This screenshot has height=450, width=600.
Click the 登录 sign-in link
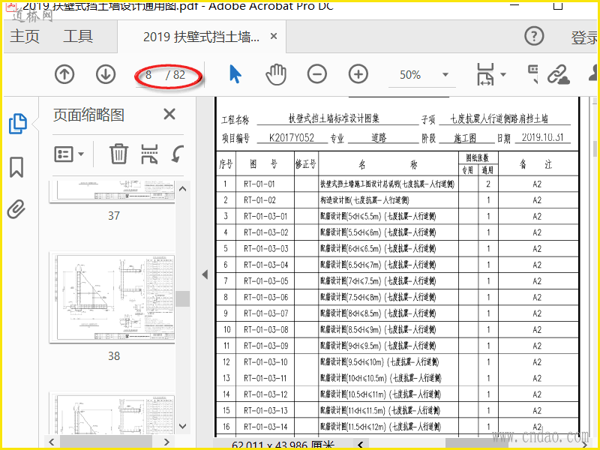pyautogui.click(x=584, y=37)
